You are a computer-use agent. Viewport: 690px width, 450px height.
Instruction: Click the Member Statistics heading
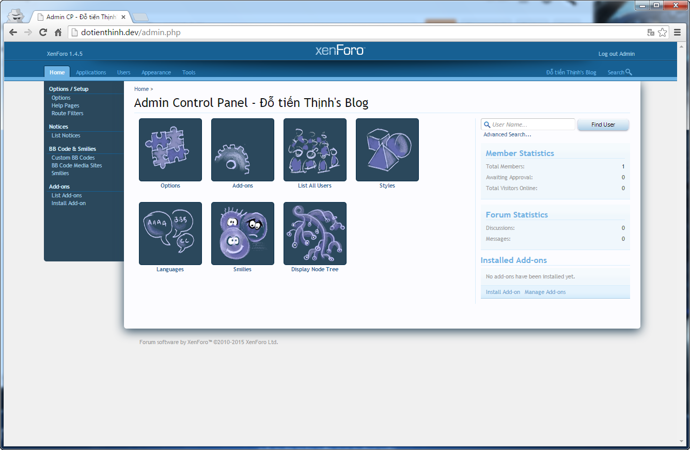[520, 153]
